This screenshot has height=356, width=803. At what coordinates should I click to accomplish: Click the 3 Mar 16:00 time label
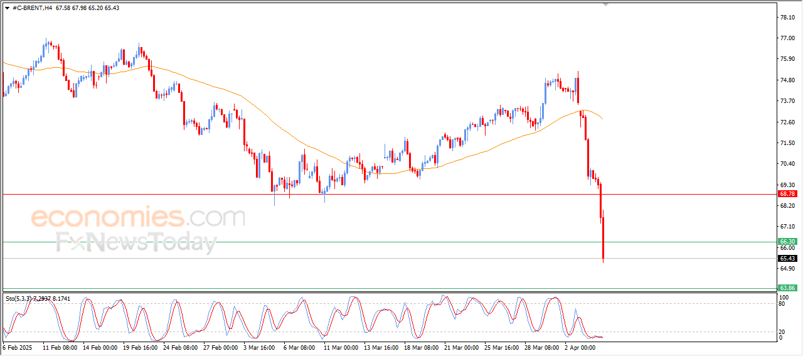pyautogui.click(x=260, y=347)
